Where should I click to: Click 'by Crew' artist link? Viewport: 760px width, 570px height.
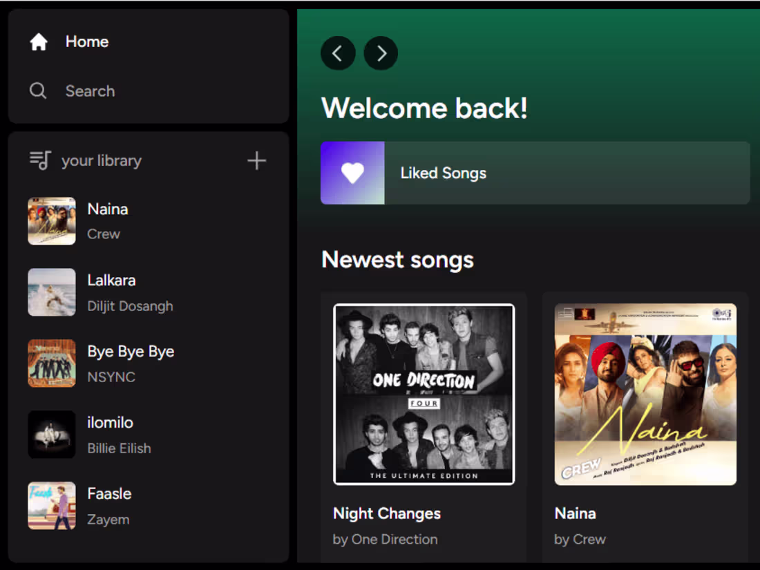coord(580,539)
